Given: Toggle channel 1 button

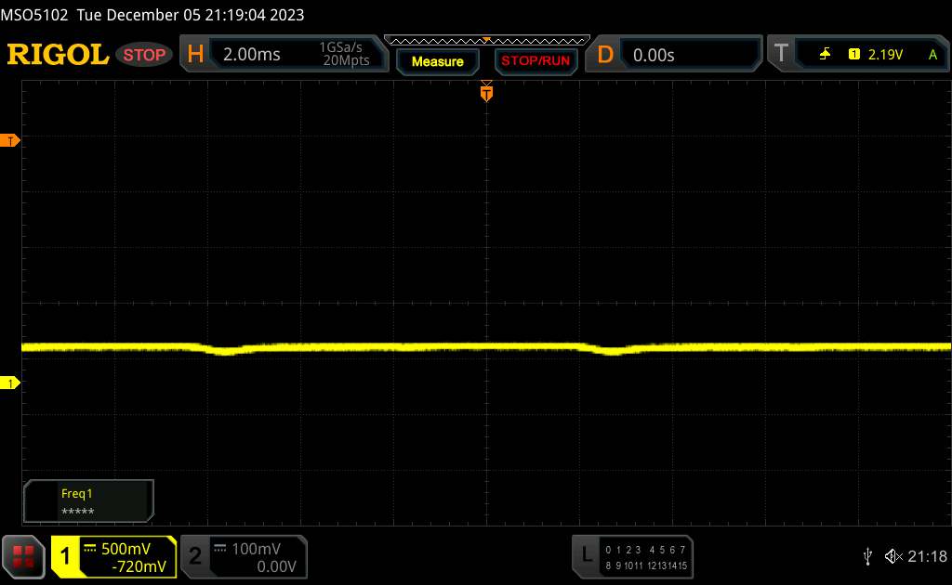Looking at the screenshot, I should click(x=66, y=556).
